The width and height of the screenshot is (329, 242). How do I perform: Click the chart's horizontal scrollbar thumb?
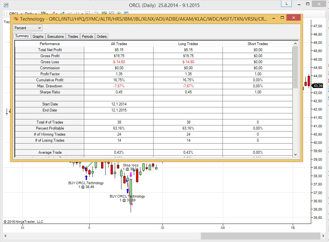point(261,236)
